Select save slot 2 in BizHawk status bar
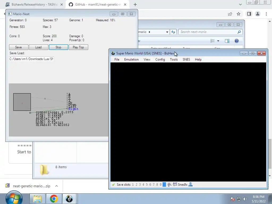272x204 pixels. (x=137, y=185)
